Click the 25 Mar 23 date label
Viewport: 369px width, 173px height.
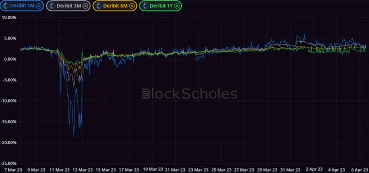(222, 170)
